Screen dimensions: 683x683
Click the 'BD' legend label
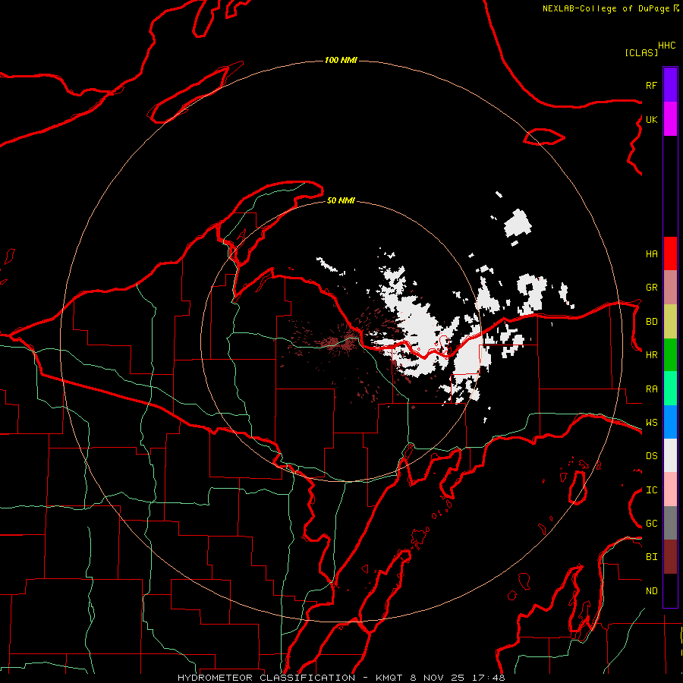pyautogui.click(x=651, y=322)
